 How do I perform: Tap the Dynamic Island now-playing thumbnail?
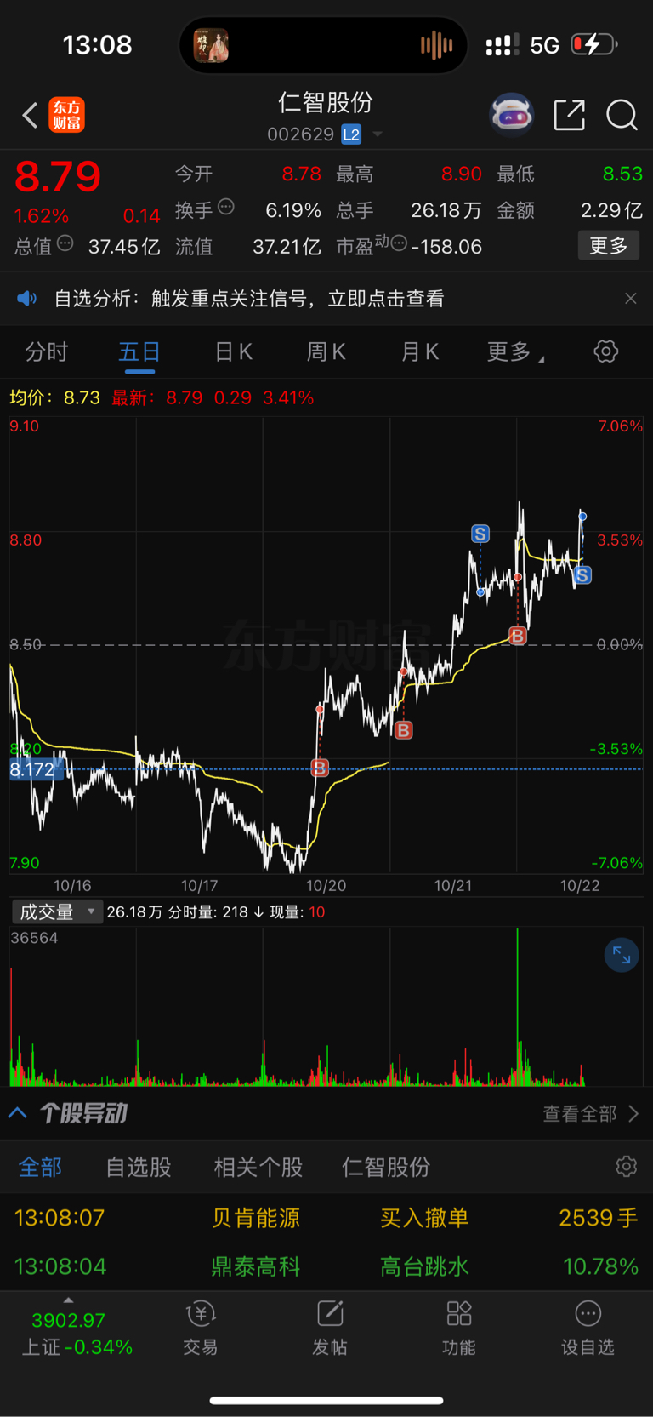coord(211,45)
